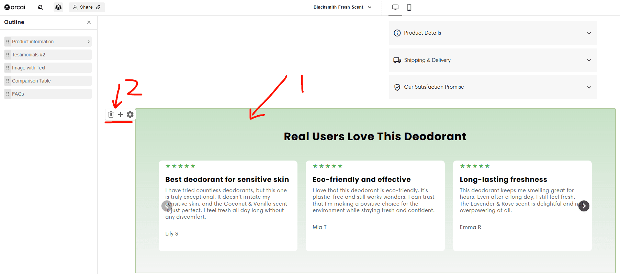620x274 pixels.
Task: Click reviewer name Emma R
Action: (471, 227)
